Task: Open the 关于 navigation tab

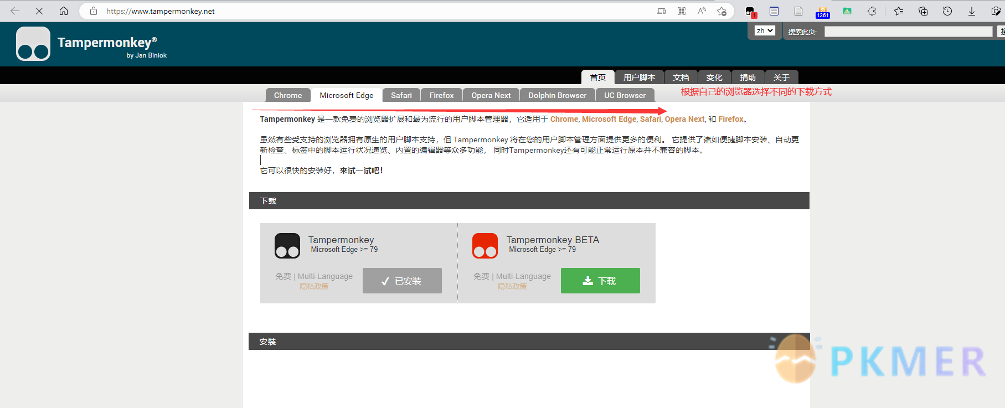Action: [782, 78]
